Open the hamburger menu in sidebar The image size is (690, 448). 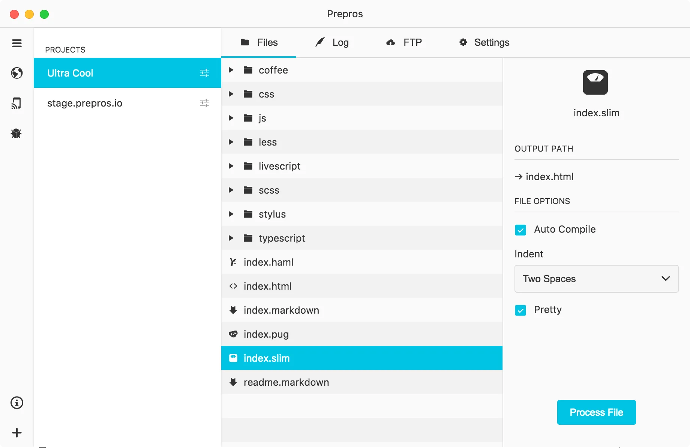click(17, 43)
